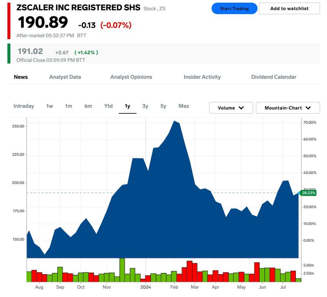Image resolution: width=327 pixels, height=297 pixels.
Task: Open the Volume indicator dropdown
Action: click(231, 108)
